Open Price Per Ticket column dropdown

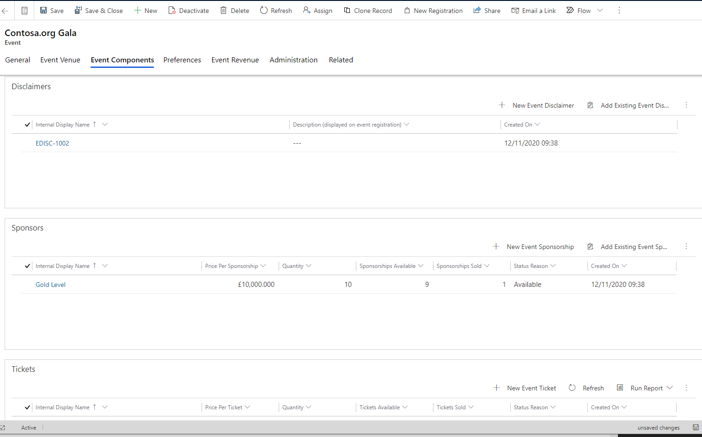247,407
